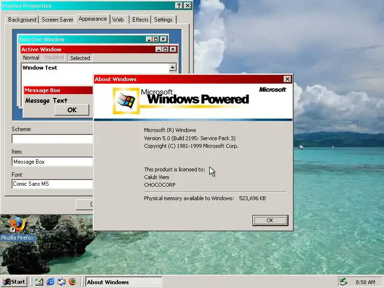The height and width of the screenshot is (288, 384).
Task: Click the Window Text in the preview
Action: coord(40,68)
